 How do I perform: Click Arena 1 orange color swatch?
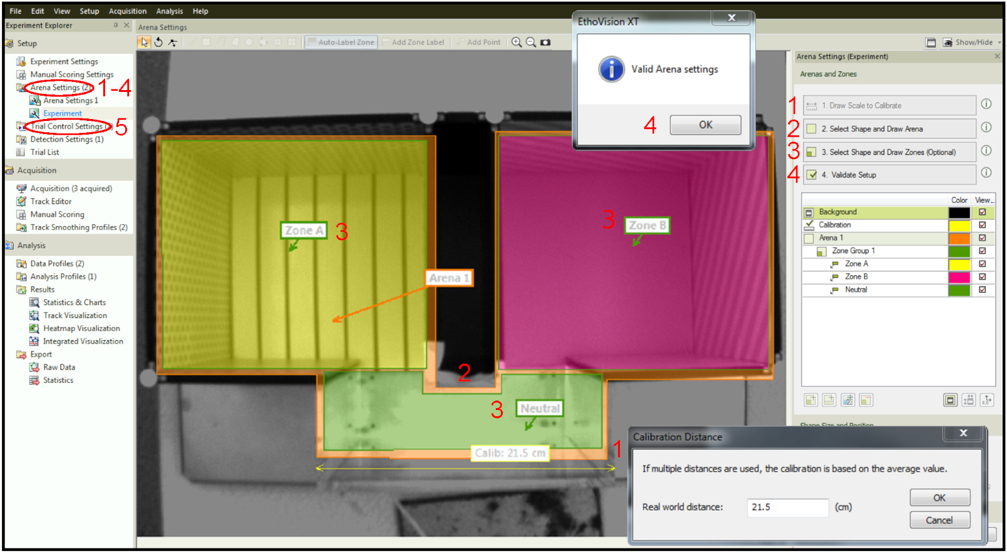click(959, 238)
